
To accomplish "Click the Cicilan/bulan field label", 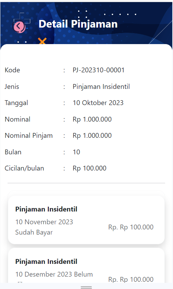I will click(24, 168).
